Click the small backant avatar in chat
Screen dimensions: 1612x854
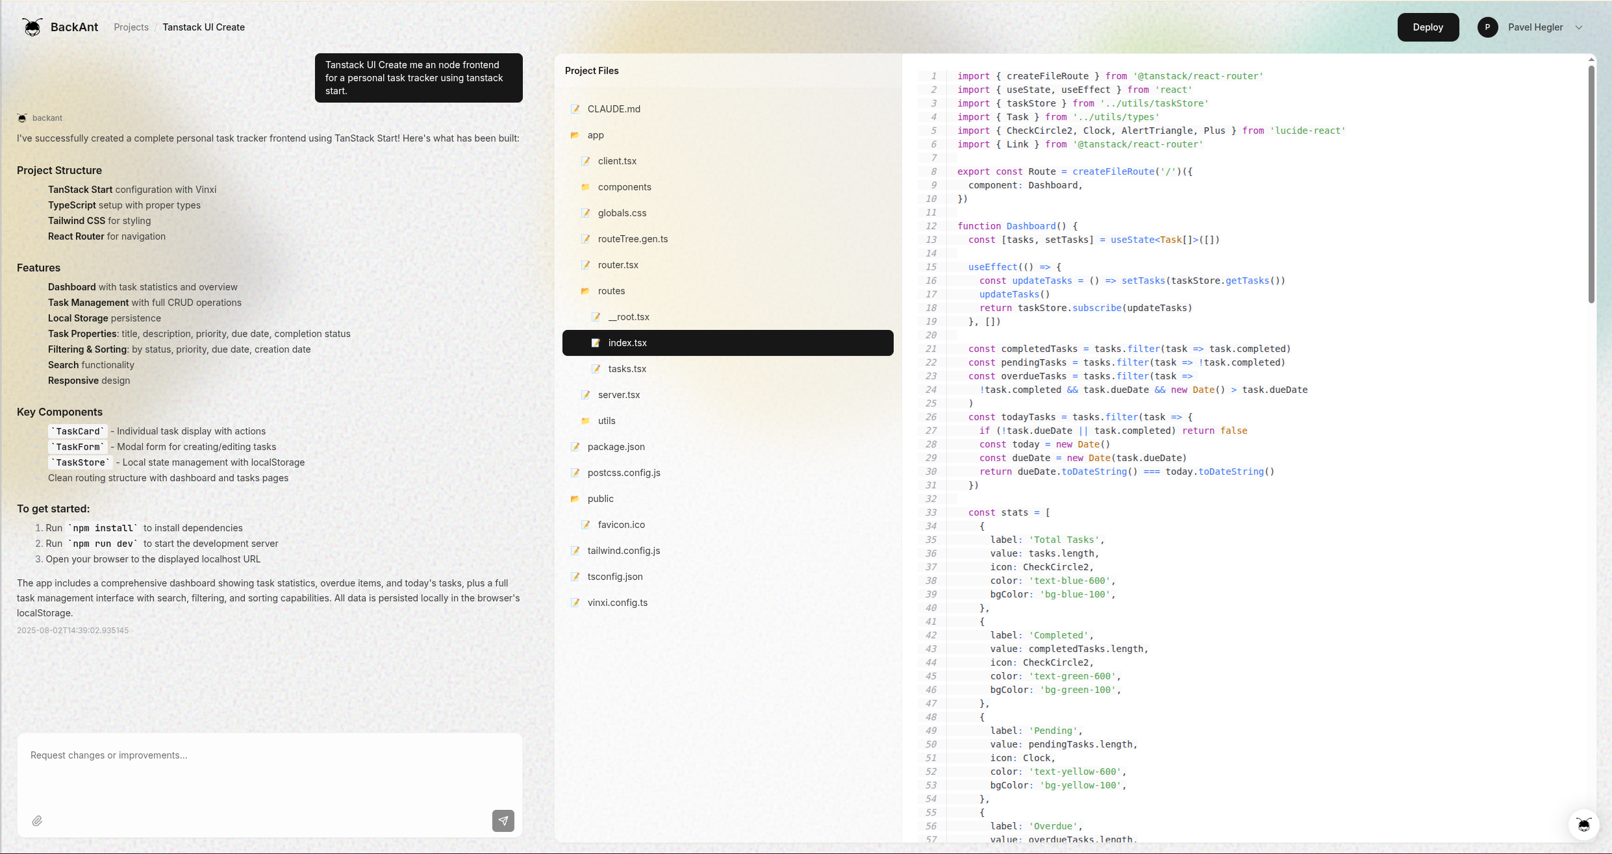coord(22,118)
